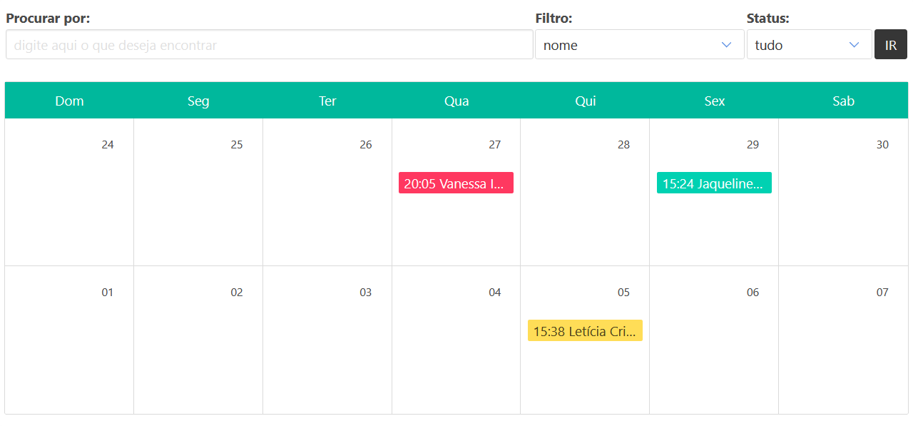This screenshot has height=426, width=913.
Task: Open the yellow 15:38 Letícia appointment
Action: (x=585, y=331)
